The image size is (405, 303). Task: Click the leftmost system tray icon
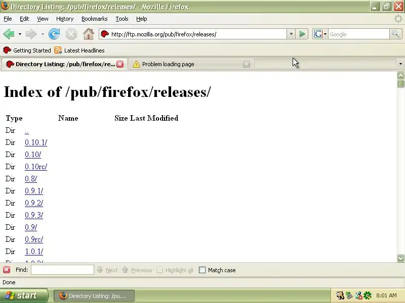tap(340, 295)
